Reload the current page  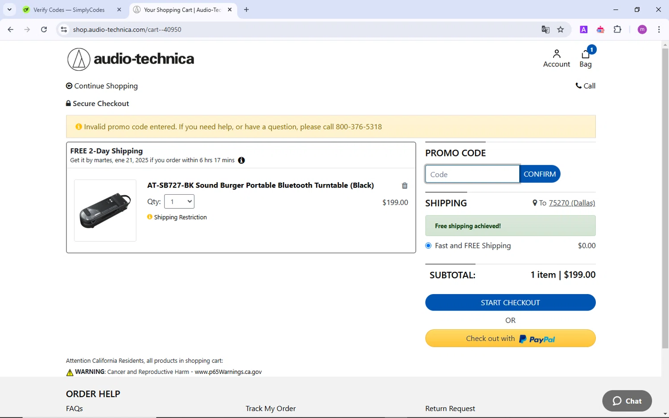point(44,29)
